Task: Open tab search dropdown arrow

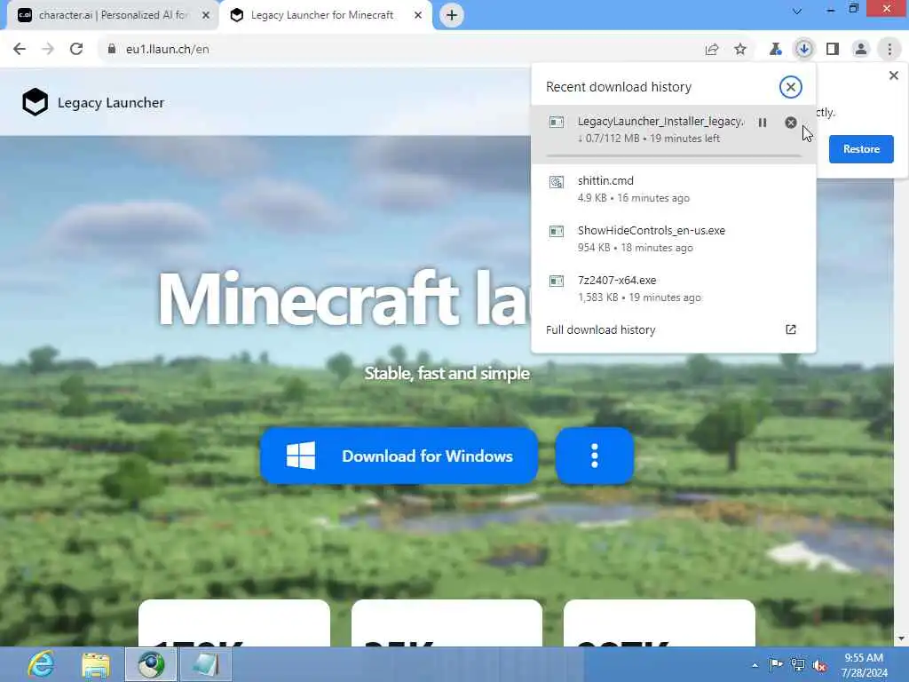Action: click(797, 11)
